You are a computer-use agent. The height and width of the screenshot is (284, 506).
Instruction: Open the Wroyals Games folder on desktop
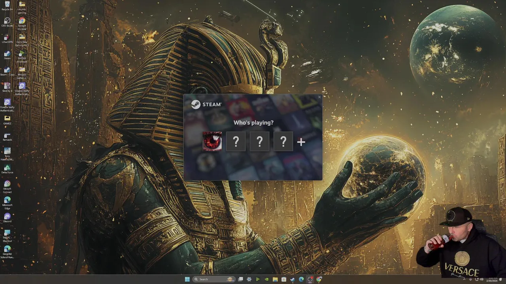pos(22,73)
